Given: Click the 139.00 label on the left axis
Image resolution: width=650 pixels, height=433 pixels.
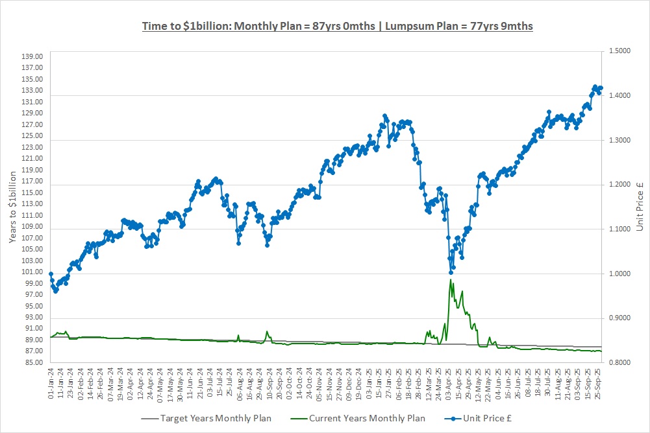Looking at the screenshot, I should coord(32,56).
